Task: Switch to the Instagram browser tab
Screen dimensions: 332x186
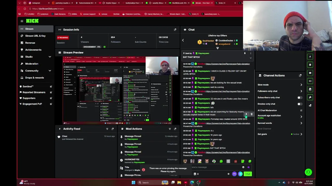Action: tap(38, 3)
